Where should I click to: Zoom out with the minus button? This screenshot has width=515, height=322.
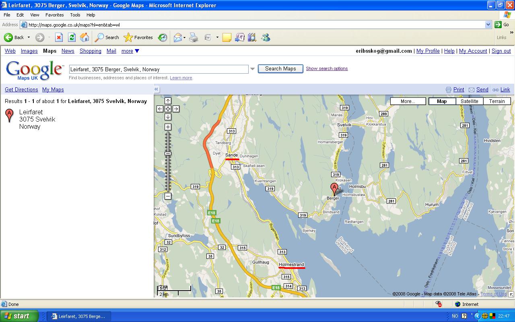(x=168, y=196)
